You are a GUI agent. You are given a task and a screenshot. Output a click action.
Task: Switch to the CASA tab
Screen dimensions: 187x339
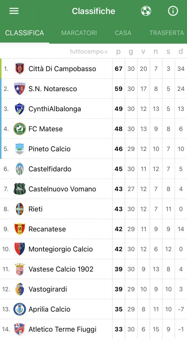pos(123,33)
